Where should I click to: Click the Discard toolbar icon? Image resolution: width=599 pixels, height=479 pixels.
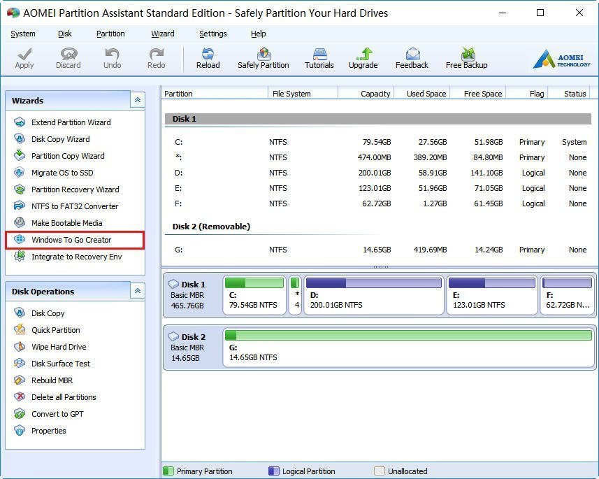pyautogui.click(x=68, y=54)
